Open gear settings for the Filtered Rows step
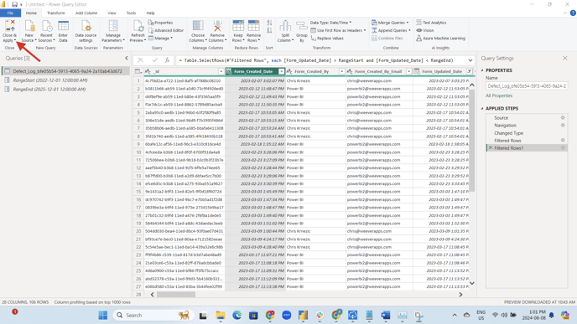Image resolution: width=577 pixels, height=324 pixels. pyautogui.click(x=563, y=141)
